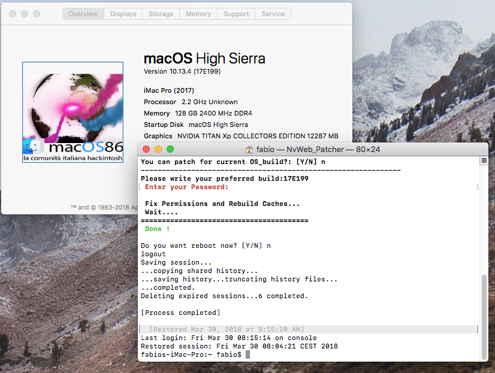Click the 'Version 10.13.4 (17E199)' text
This screenshot has height=373, width=495.
pyautogui.click(x=182, y=71)
